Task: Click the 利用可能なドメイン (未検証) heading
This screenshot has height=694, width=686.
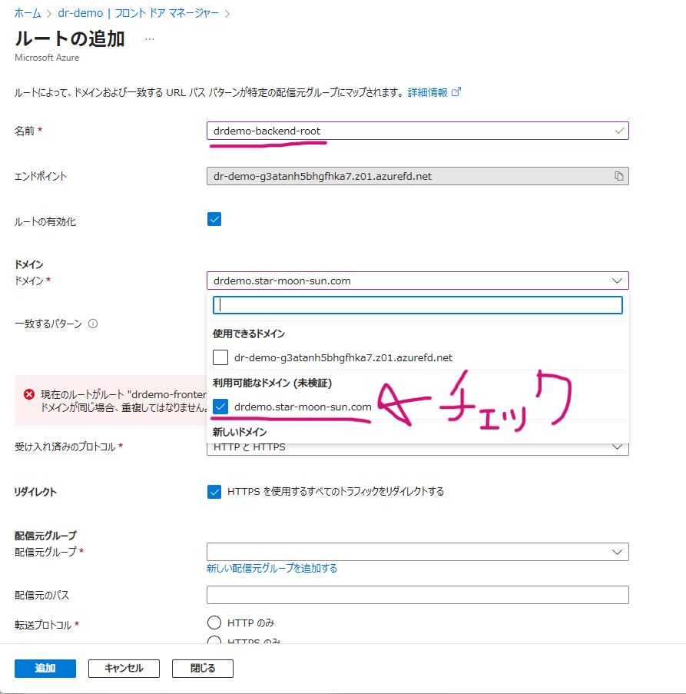Action: tap(272, 383)
